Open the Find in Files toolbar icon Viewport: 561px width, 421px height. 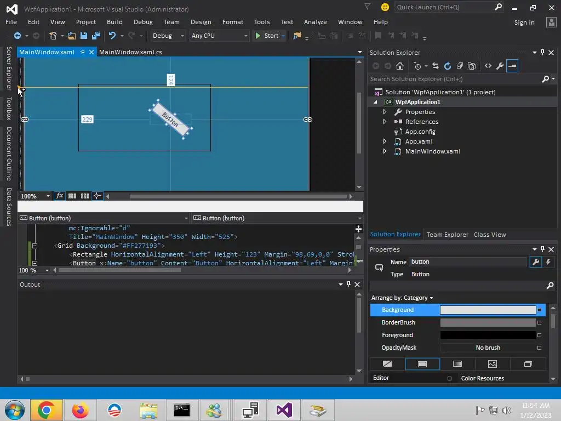click(297, 36)
